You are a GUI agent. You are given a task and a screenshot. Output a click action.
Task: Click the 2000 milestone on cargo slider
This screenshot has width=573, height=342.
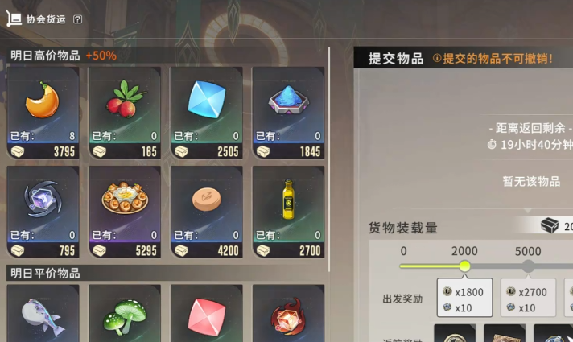tap(464, 266)
